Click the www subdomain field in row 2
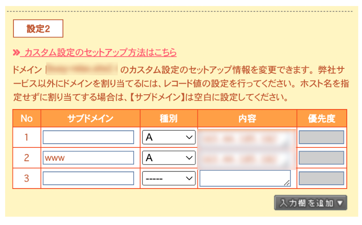This screenshot has width=362, height=225. pyautogui.click(x=88, y=158)
